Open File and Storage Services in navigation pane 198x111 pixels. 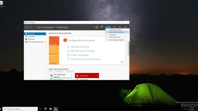35,42
